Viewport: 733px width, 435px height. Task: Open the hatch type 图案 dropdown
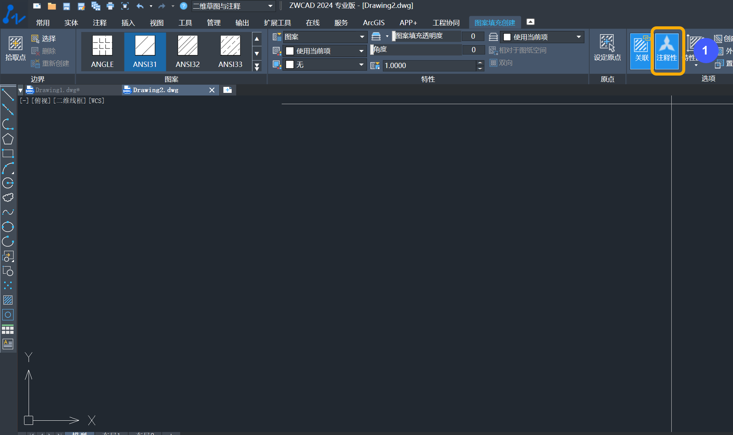[x=325, y=37]
